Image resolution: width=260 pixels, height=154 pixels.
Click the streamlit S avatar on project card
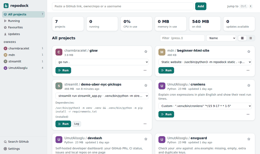[x=59, y=86]
